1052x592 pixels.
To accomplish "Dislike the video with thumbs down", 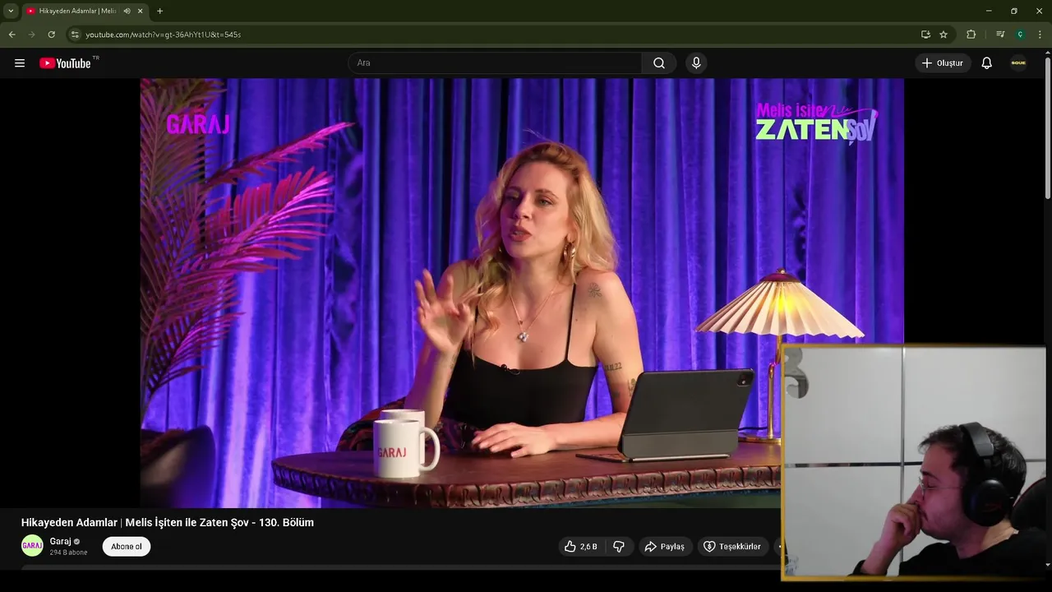I will point(619,547).
